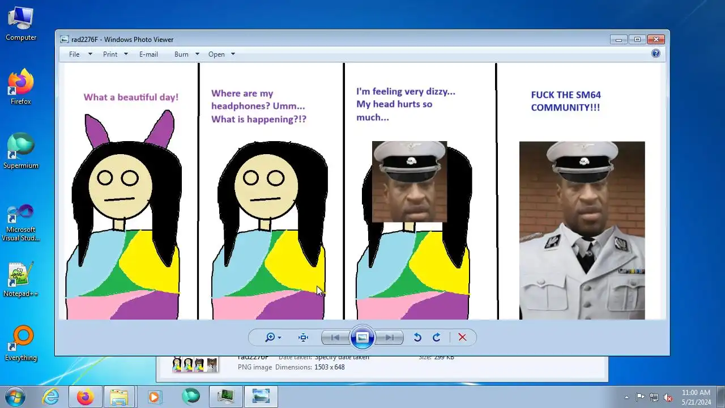Expand the Burn dropdown arrow
Viewport: 725px width, 408px height.
197,54
